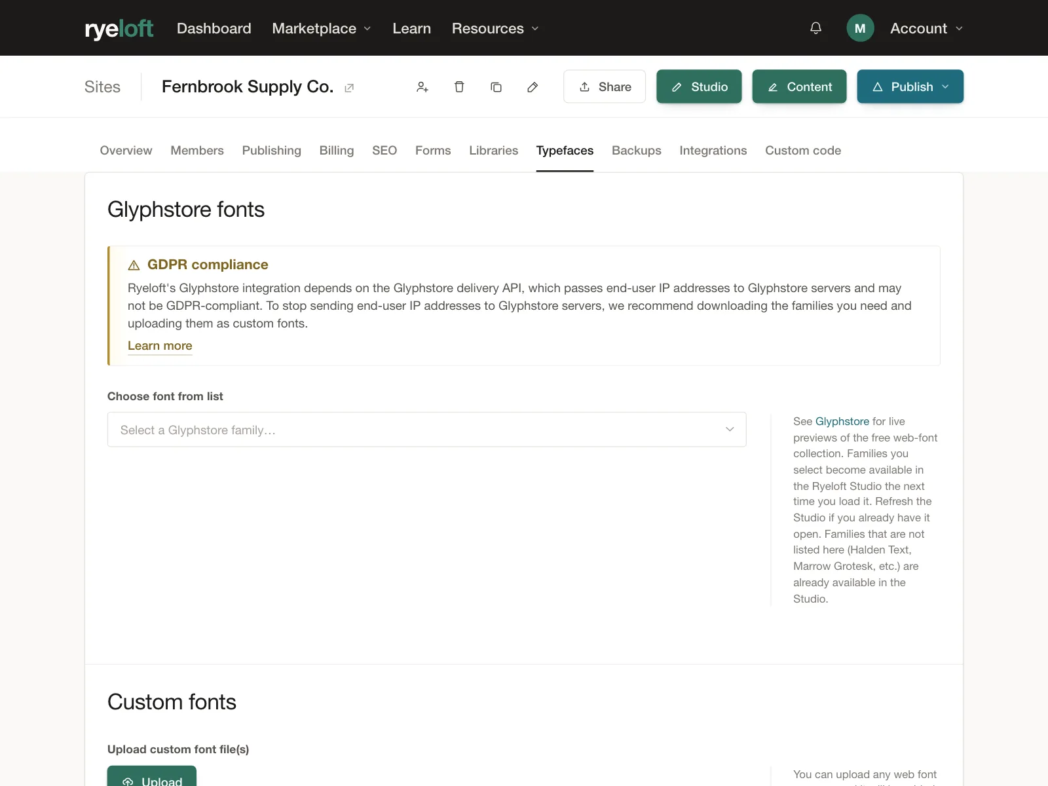Open the Billing tab
The height and width of the screenshot is (786, 1048).
point(337,151)
